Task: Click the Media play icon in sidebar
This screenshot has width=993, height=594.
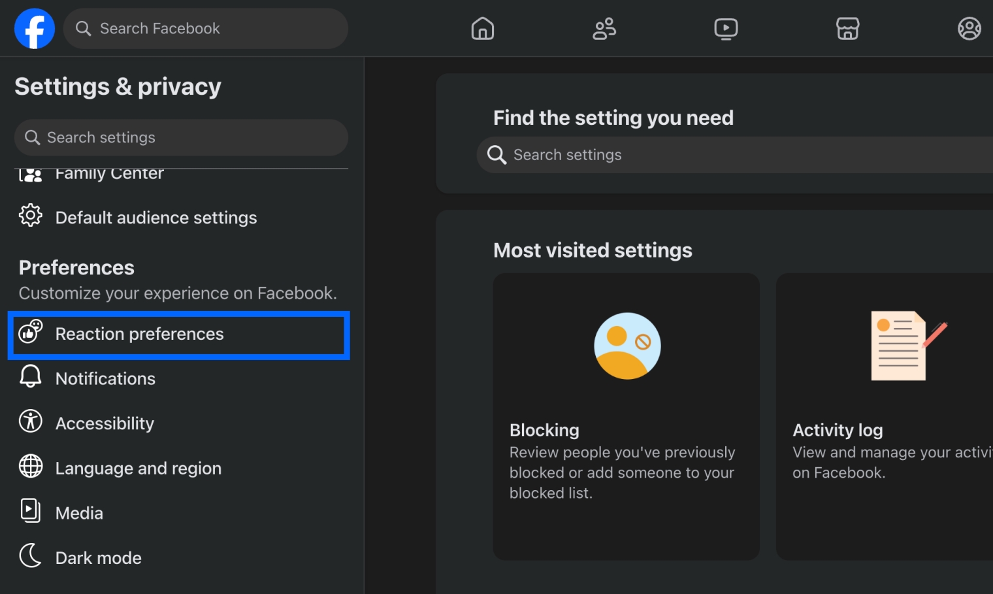Action: click(30, 512)
